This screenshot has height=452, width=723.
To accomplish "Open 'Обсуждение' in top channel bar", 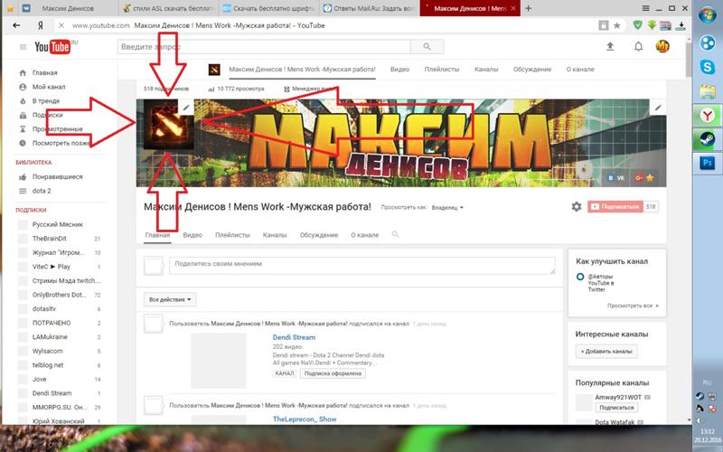I will click(532, 70).
